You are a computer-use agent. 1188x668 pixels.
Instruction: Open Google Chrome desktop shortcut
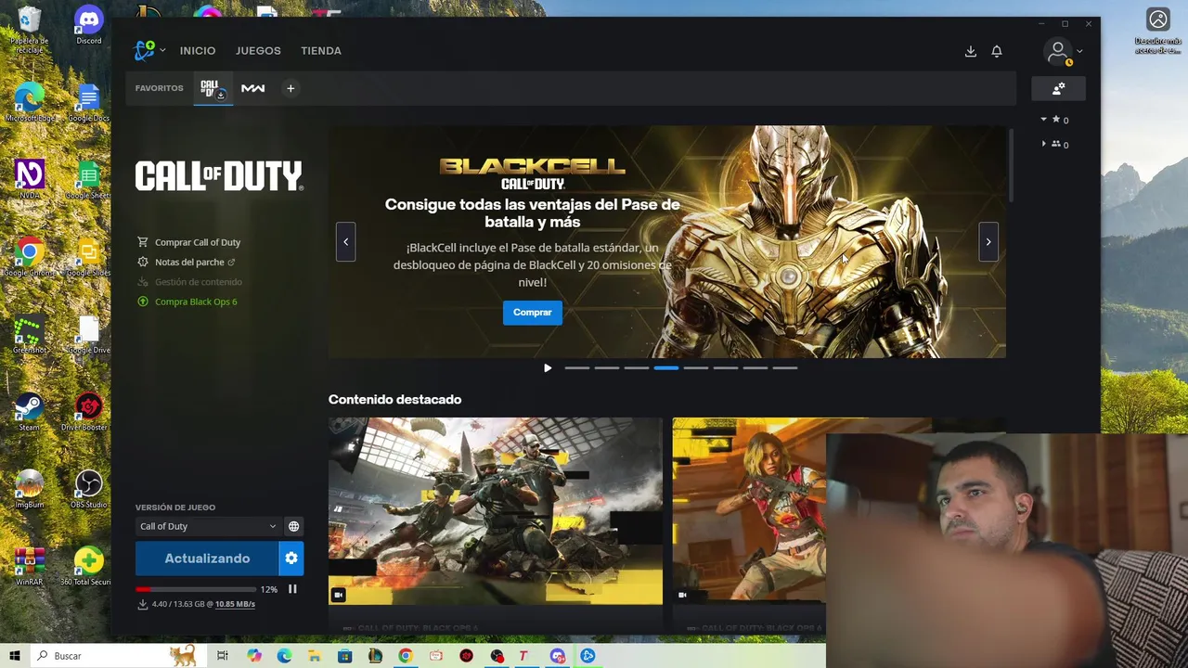coord(30,258)
